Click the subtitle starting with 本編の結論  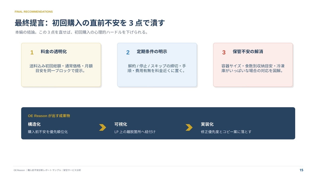click(81, 33)
